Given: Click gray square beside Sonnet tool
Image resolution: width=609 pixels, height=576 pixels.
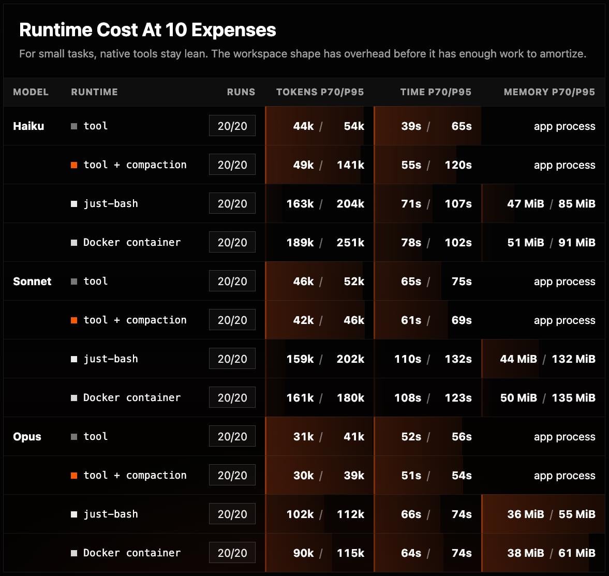Looking at the screenshot, I should coord(74,282).
